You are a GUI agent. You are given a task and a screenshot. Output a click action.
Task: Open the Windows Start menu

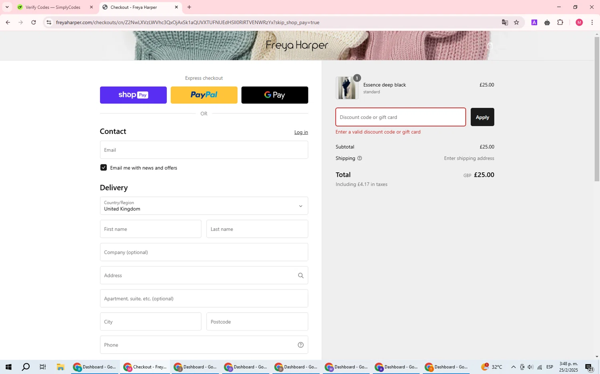[x=8, y=367]
